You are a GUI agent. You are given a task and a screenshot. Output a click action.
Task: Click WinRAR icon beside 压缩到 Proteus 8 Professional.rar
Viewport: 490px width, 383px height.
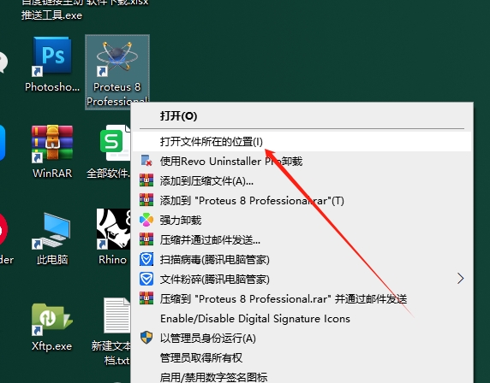(x=146, y=298)
